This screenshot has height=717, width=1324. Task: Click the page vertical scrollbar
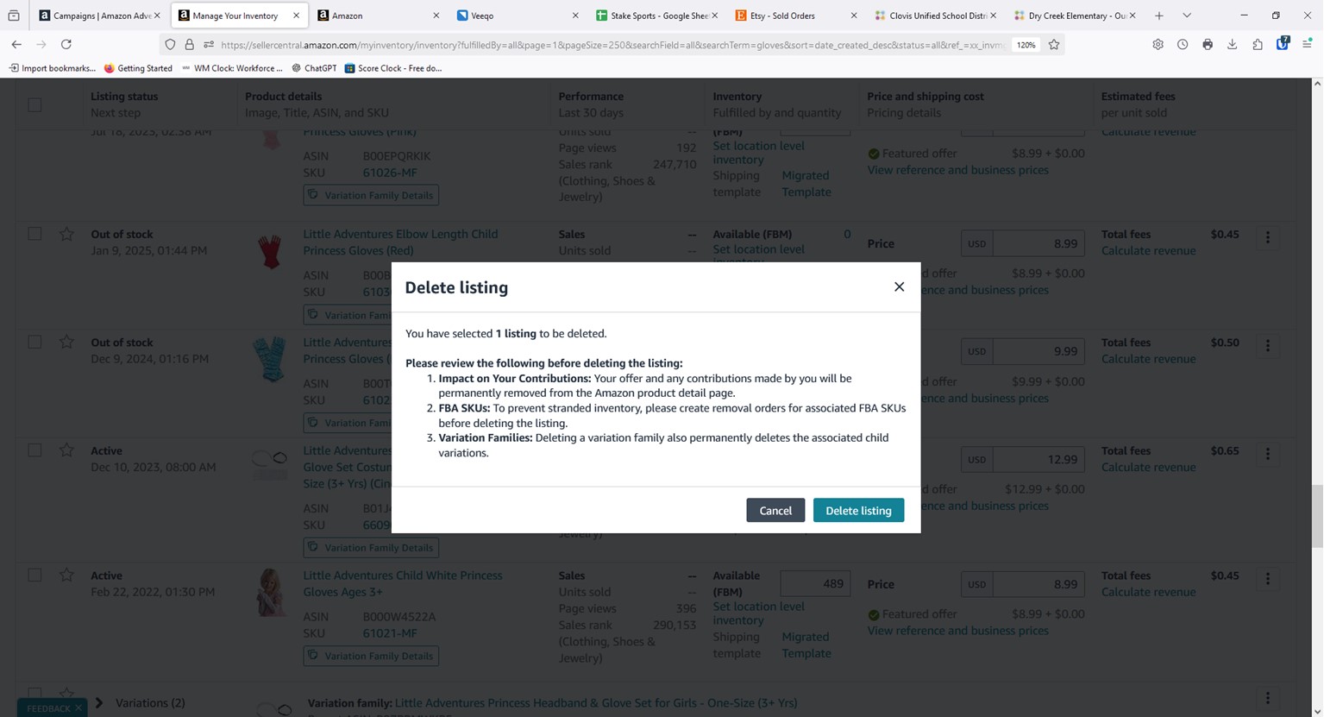(x=1316, y=516)
